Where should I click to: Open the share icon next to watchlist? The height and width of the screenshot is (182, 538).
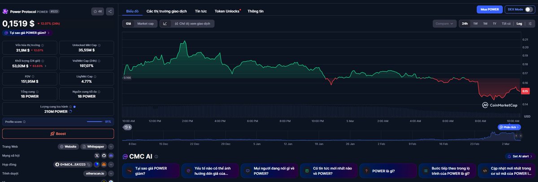pyautogui.click(x=111, y=12)
